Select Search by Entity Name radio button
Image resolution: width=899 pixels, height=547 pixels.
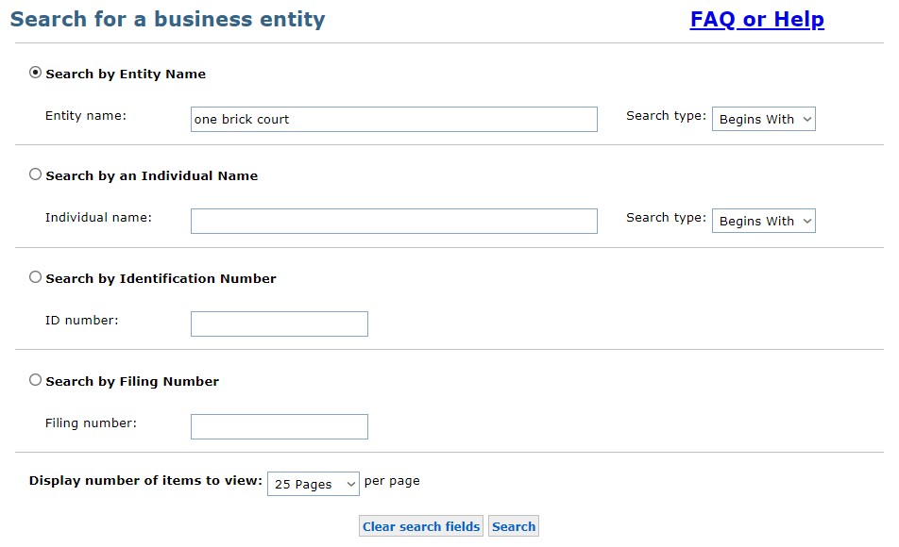coord(36,73)
